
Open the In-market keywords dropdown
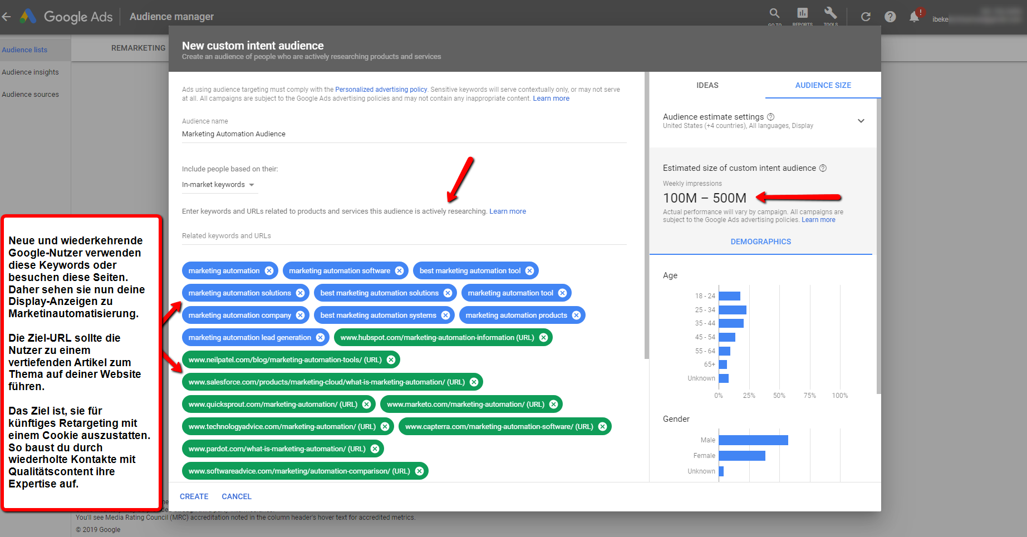(218, 185)
